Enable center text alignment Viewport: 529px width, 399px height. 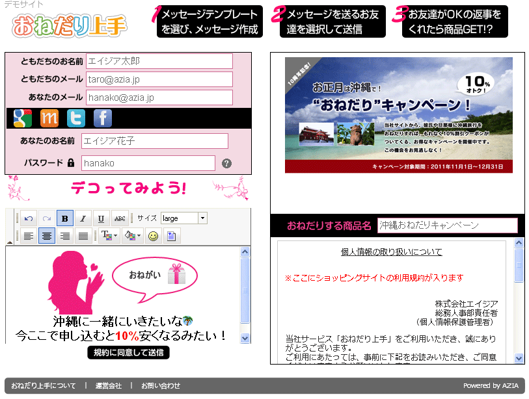[x=46, y=236]
